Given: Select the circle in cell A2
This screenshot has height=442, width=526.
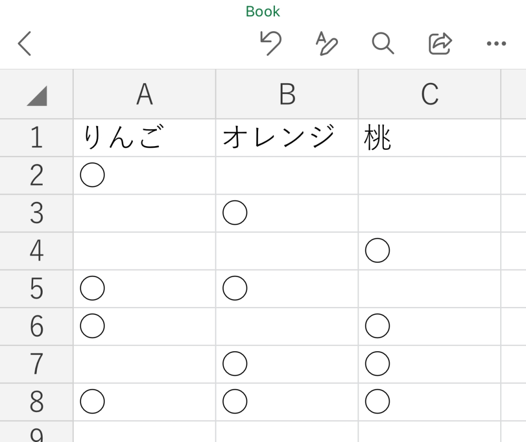Looking at the screenshot, I should 92,176.
